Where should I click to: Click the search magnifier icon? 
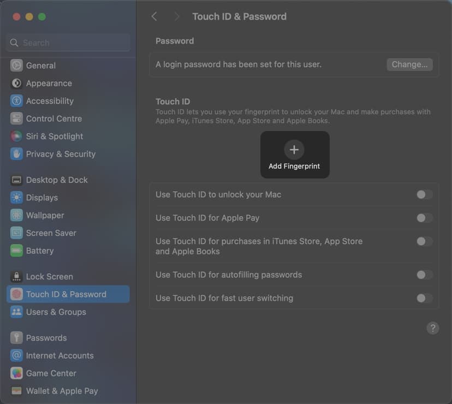pos(14,43)
